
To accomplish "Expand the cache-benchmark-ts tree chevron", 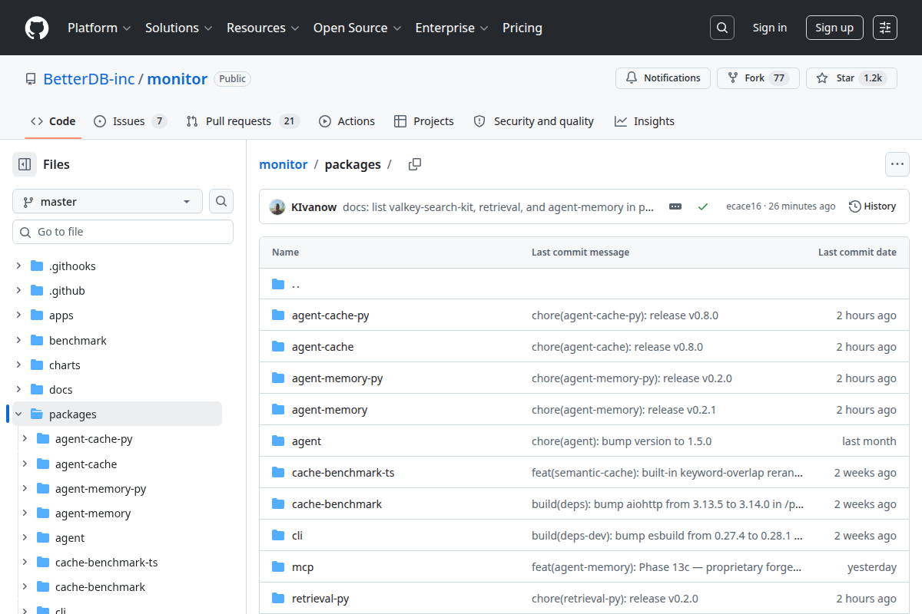I will tap(25, 563).
